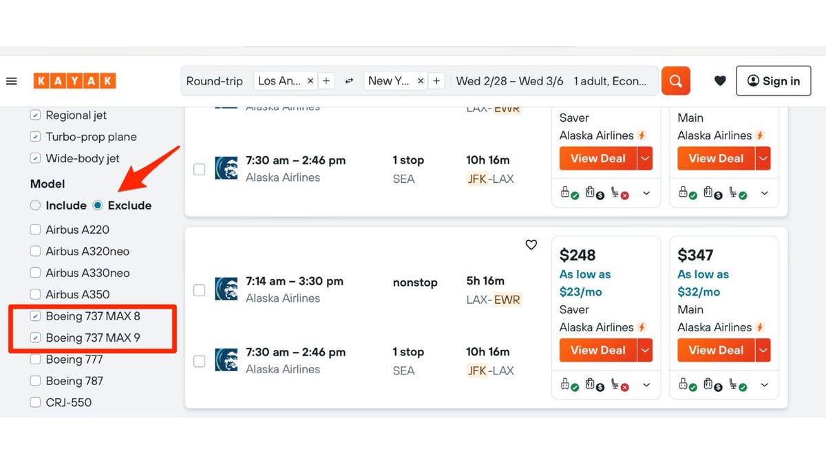
Task: Edit the New Y... destination field
Action: (x=389, y=81)
